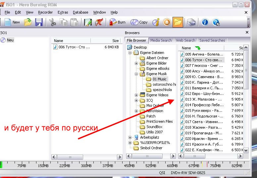Image resolution: width=257 pixels, height=178 pixels.
Task: Click the Copy disc toolbar button
Action: (139, 22)
